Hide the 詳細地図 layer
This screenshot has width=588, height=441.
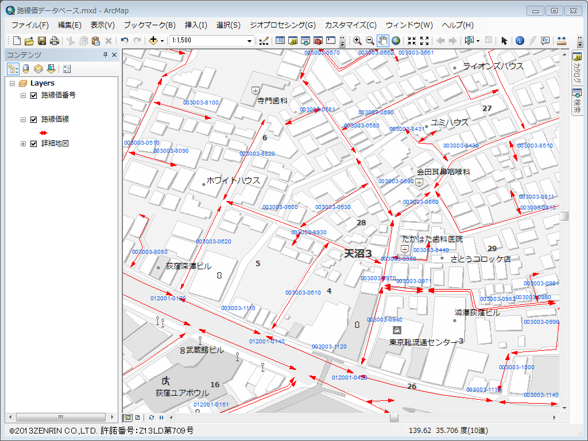(33, 143)
